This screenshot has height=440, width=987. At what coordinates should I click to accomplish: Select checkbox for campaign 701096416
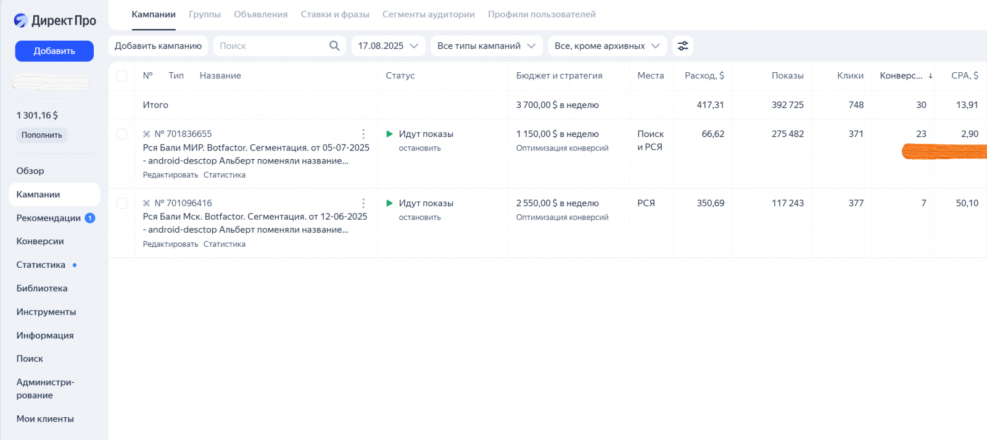(x=122, y=203)
